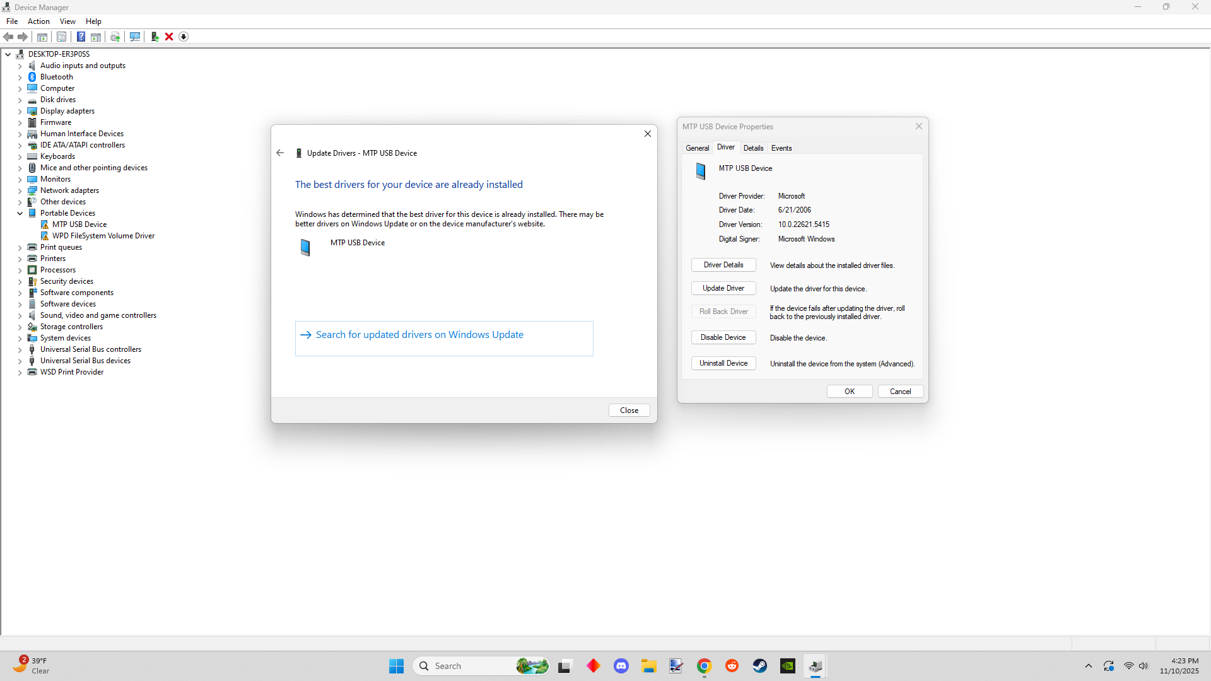Click the Discord taskbar icon
Viewport: 1211px width, 681px height.
pyautogui.click(x=621, y=666)
